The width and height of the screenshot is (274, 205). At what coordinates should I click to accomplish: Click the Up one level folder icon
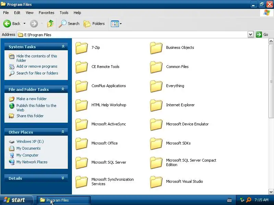click(x=50, y=24)
